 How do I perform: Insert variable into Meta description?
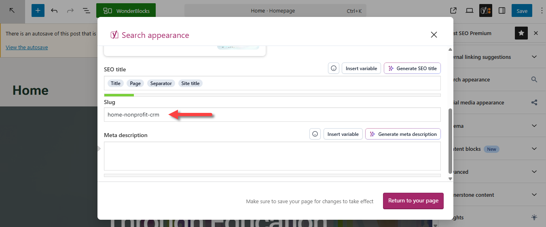[343, 134]
